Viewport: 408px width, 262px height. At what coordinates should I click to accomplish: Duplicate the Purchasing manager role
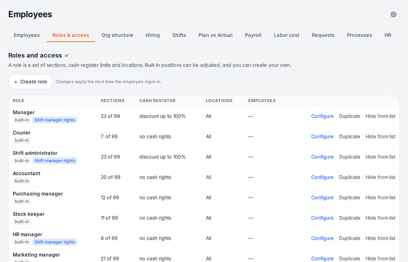click(350, 198)
